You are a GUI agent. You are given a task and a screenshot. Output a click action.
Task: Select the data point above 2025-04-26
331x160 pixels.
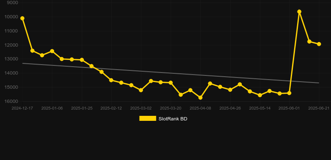tap(230, 90)
